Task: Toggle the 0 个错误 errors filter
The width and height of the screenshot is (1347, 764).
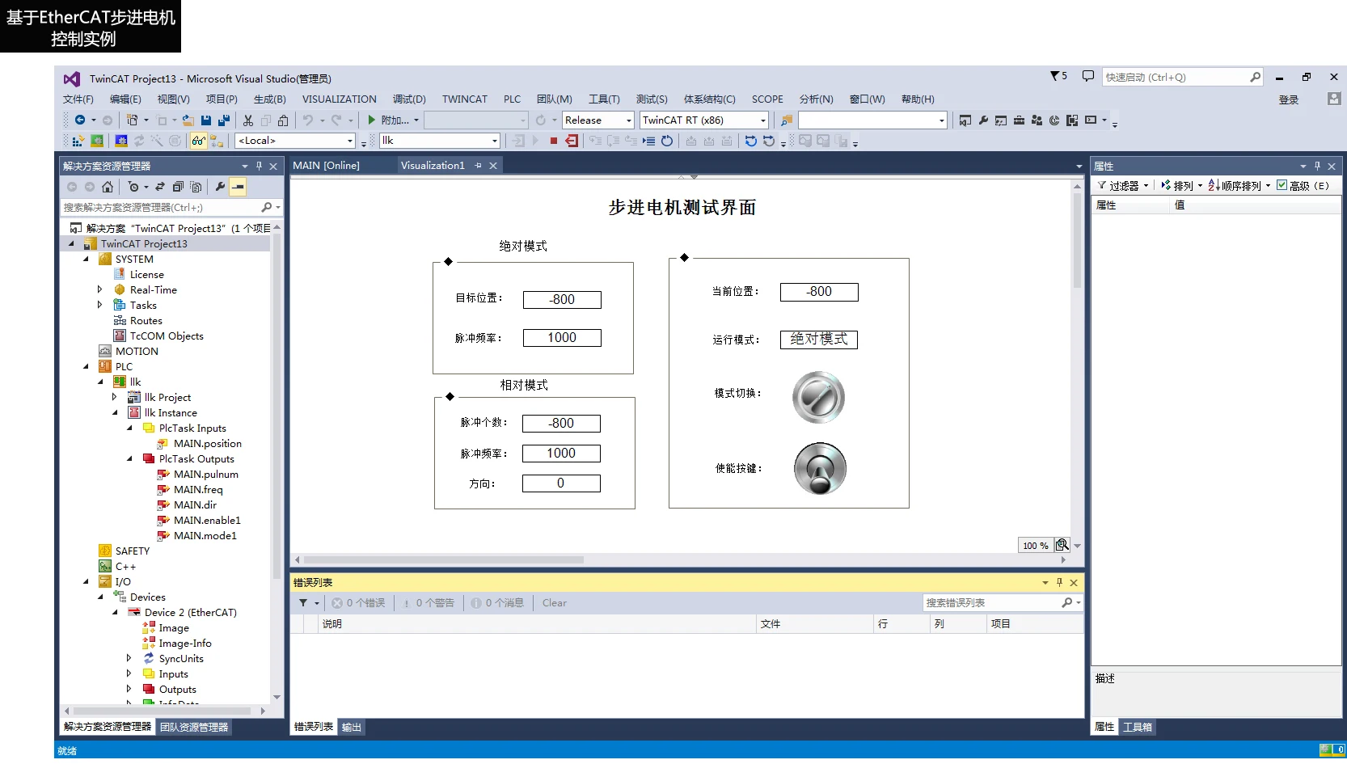Action: [358, 603]
